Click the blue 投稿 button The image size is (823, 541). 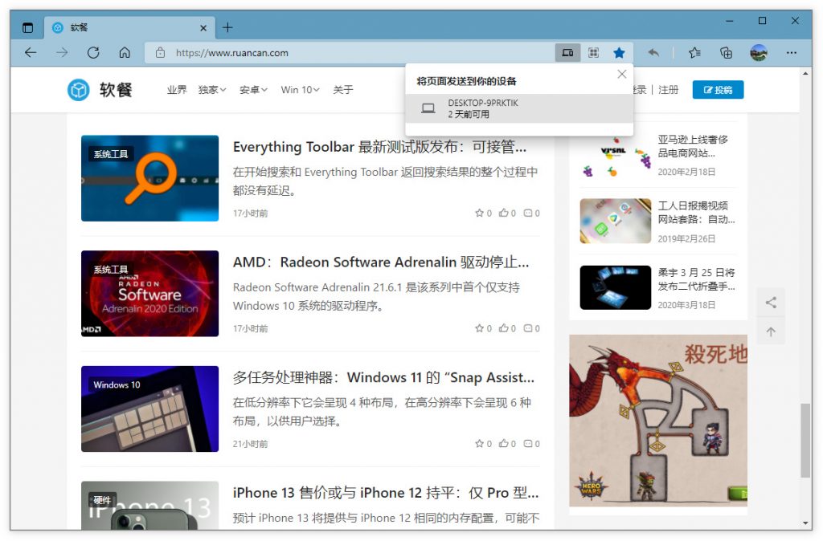pyautogui.click(x=718, y=89)
